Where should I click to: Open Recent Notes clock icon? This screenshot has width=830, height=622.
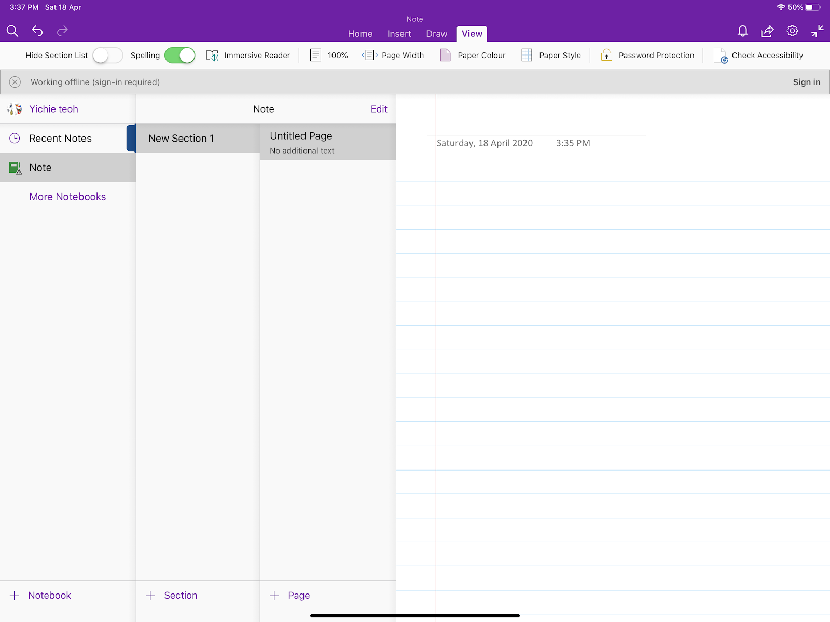[x=15, y=138]
